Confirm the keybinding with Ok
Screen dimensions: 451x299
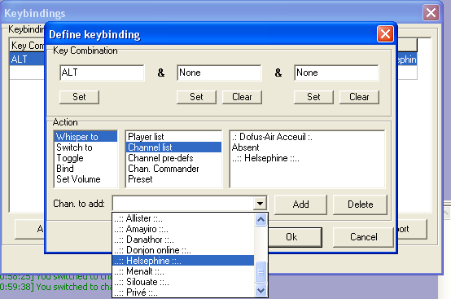tap(295, 237)
